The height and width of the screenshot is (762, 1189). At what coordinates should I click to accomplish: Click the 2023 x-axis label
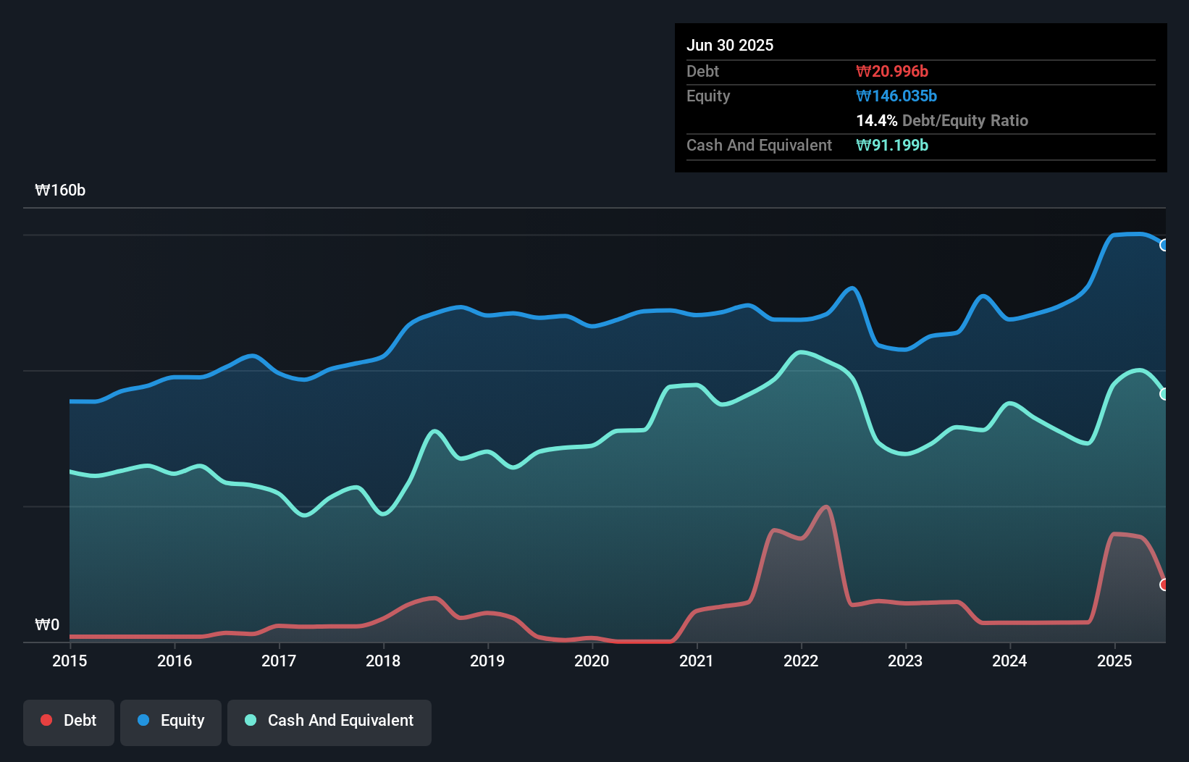905,661
